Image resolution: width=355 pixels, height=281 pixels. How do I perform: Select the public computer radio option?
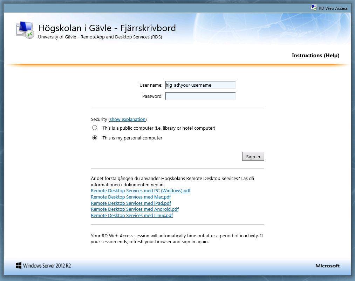[x=95, y=128]
